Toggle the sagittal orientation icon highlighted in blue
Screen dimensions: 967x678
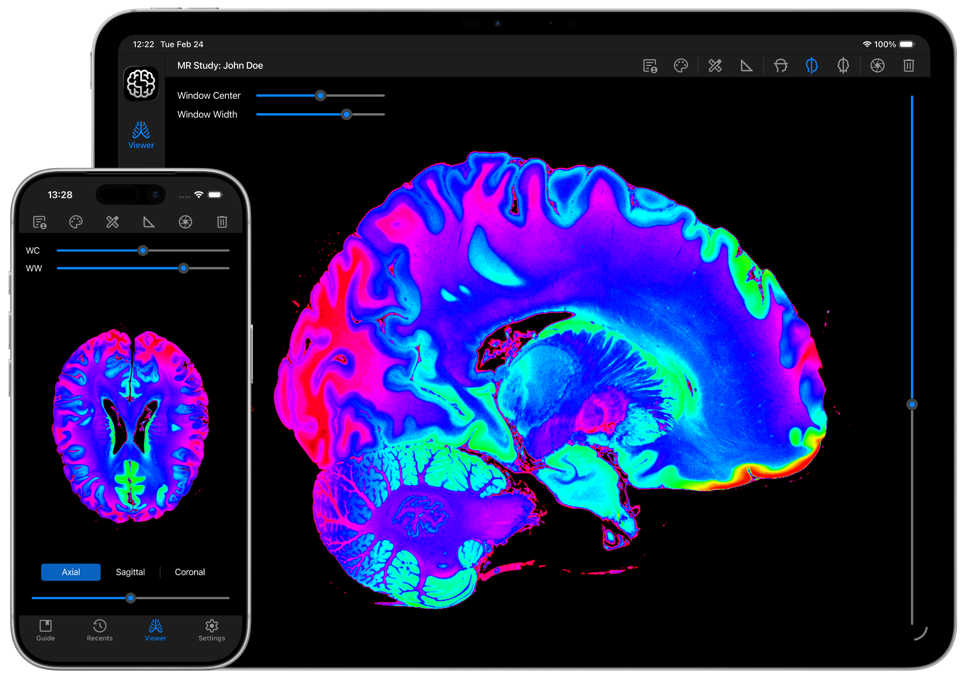(x=812, y=65)
